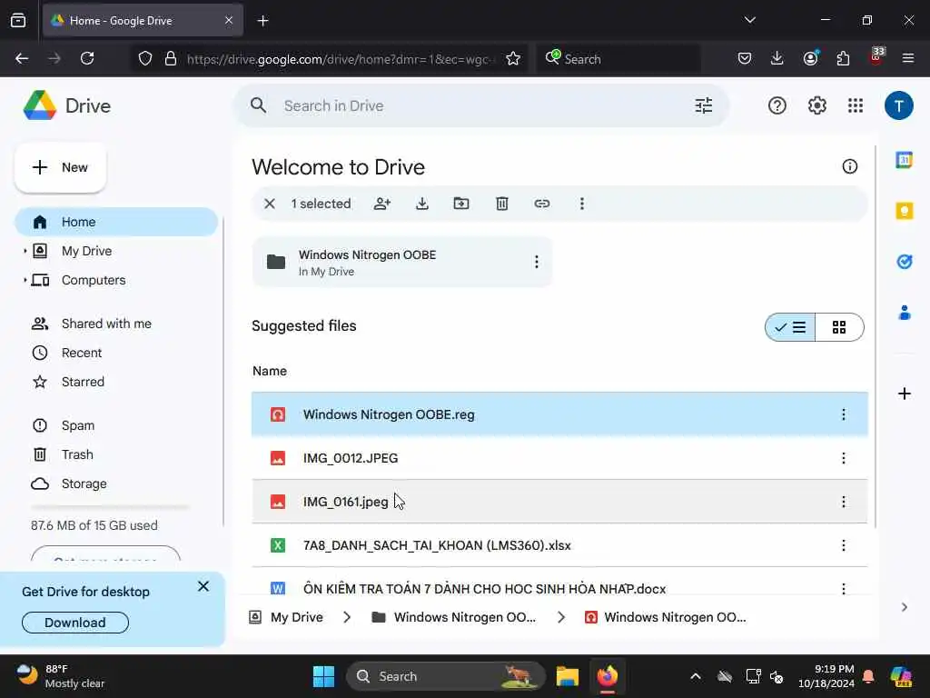Open Storage in the sidebar

tap(116, 484)
